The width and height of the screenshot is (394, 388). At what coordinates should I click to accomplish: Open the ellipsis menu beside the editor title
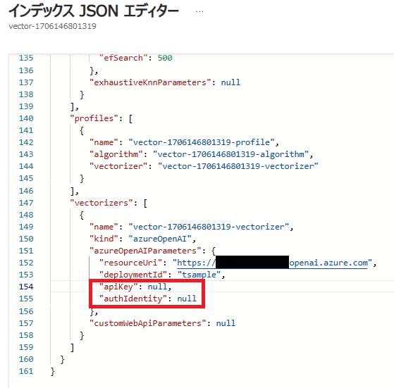199,11
